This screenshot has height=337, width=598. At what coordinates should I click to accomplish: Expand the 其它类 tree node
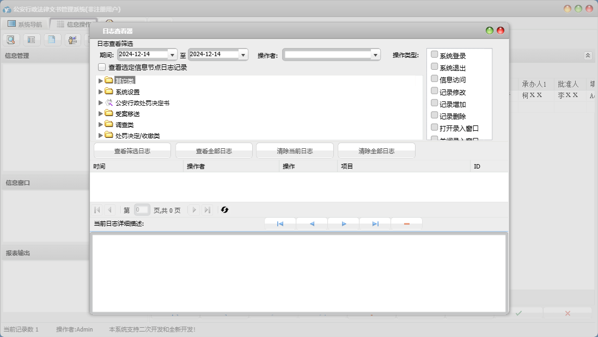[101, 81]
